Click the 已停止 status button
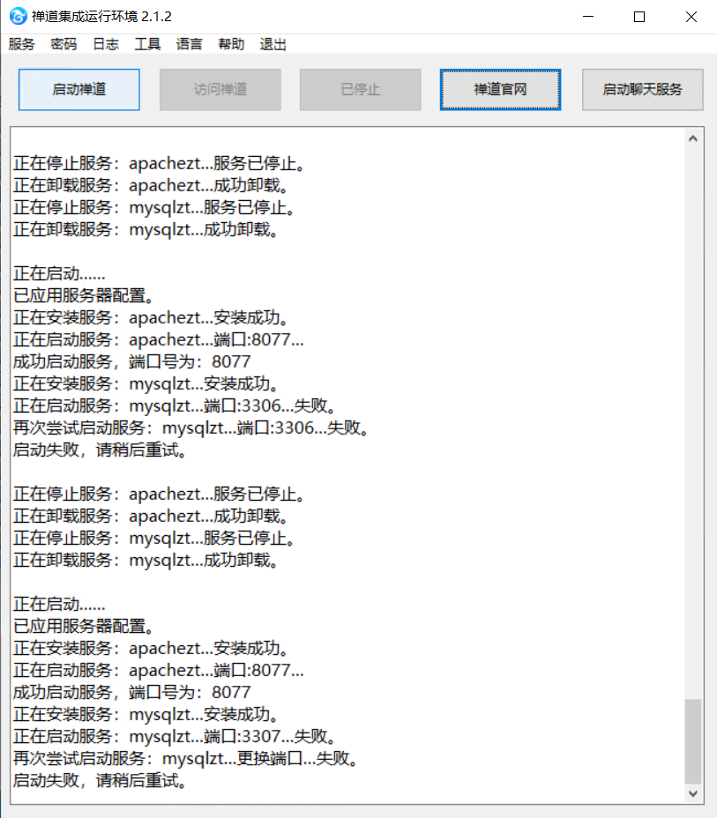Image resolution: width=717 pixels, height=818 pixels. pos(360,90)
